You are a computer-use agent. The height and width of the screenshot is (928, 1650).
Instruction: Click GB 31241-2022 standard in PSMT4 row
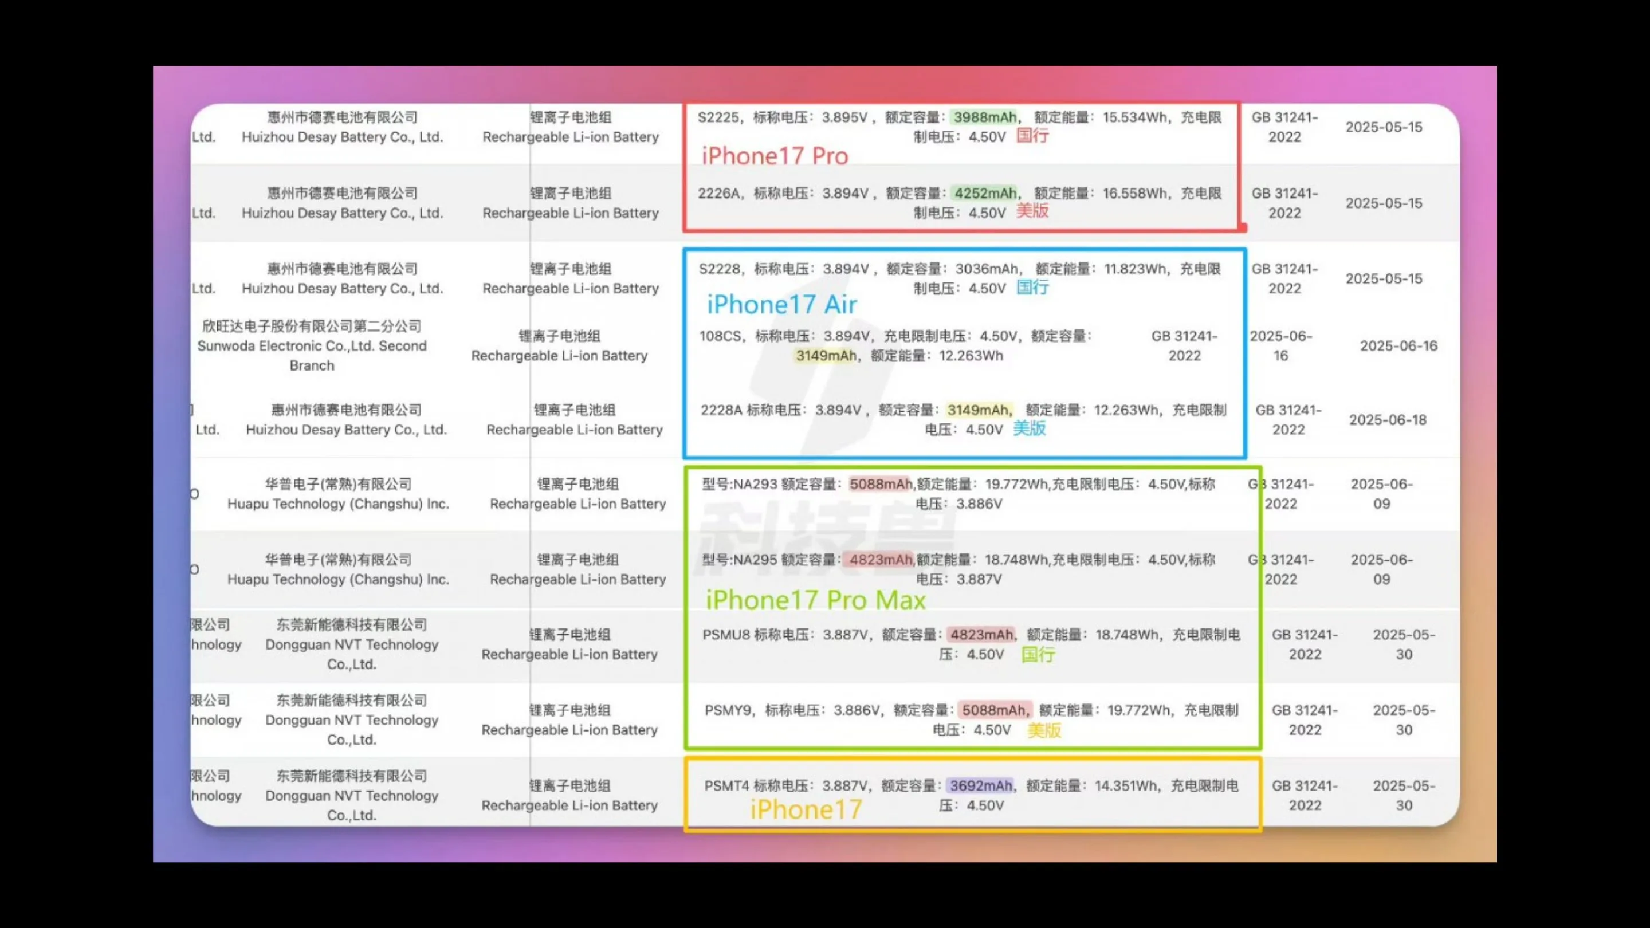(x=1305, y=796)
